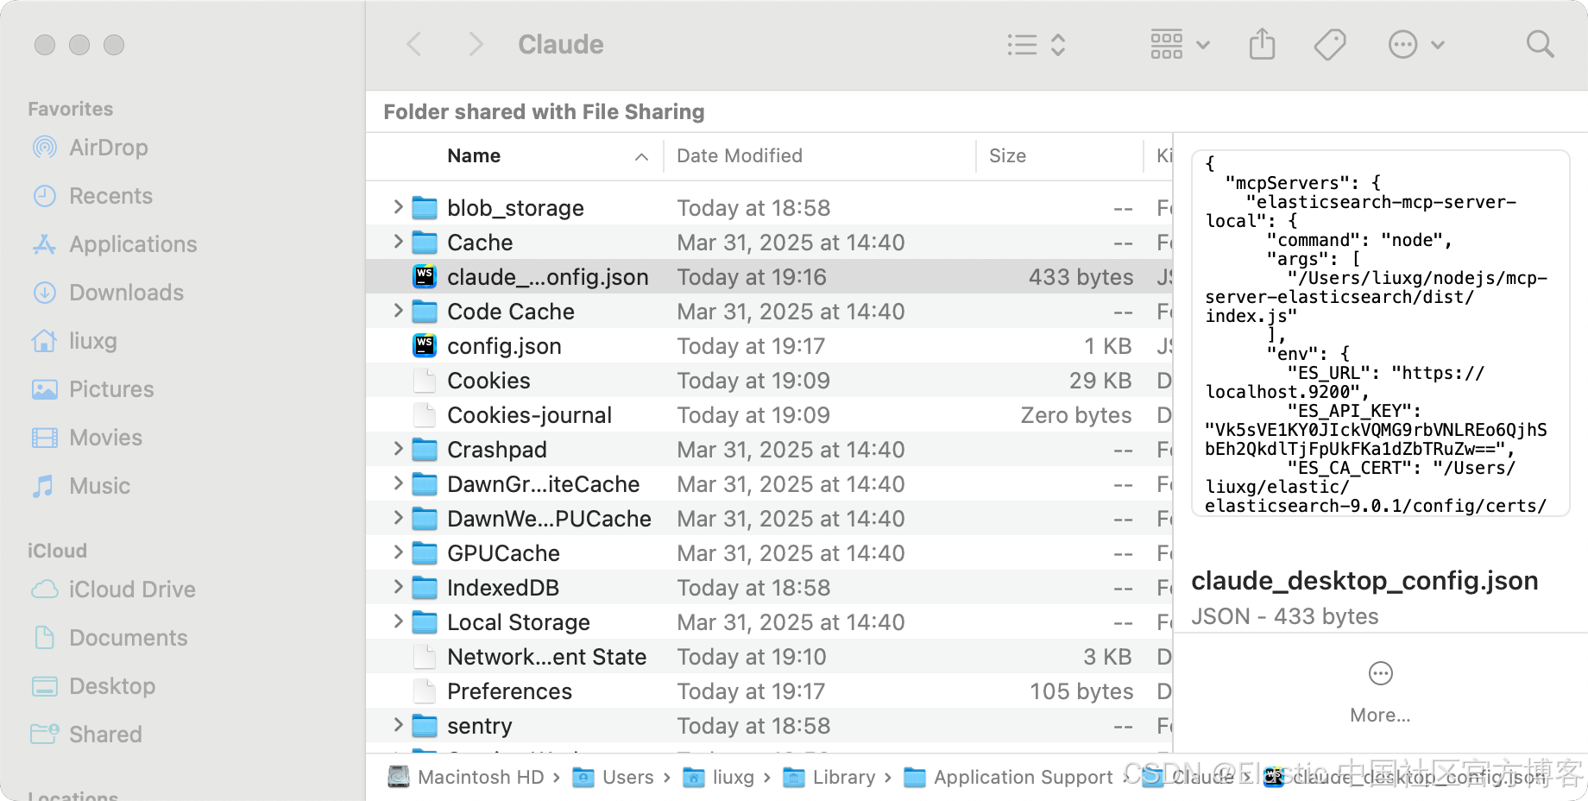The width and height of the screenshot is (1588, 801).
Task: Expand the sentry folder
Action: [x=398, y=725]
